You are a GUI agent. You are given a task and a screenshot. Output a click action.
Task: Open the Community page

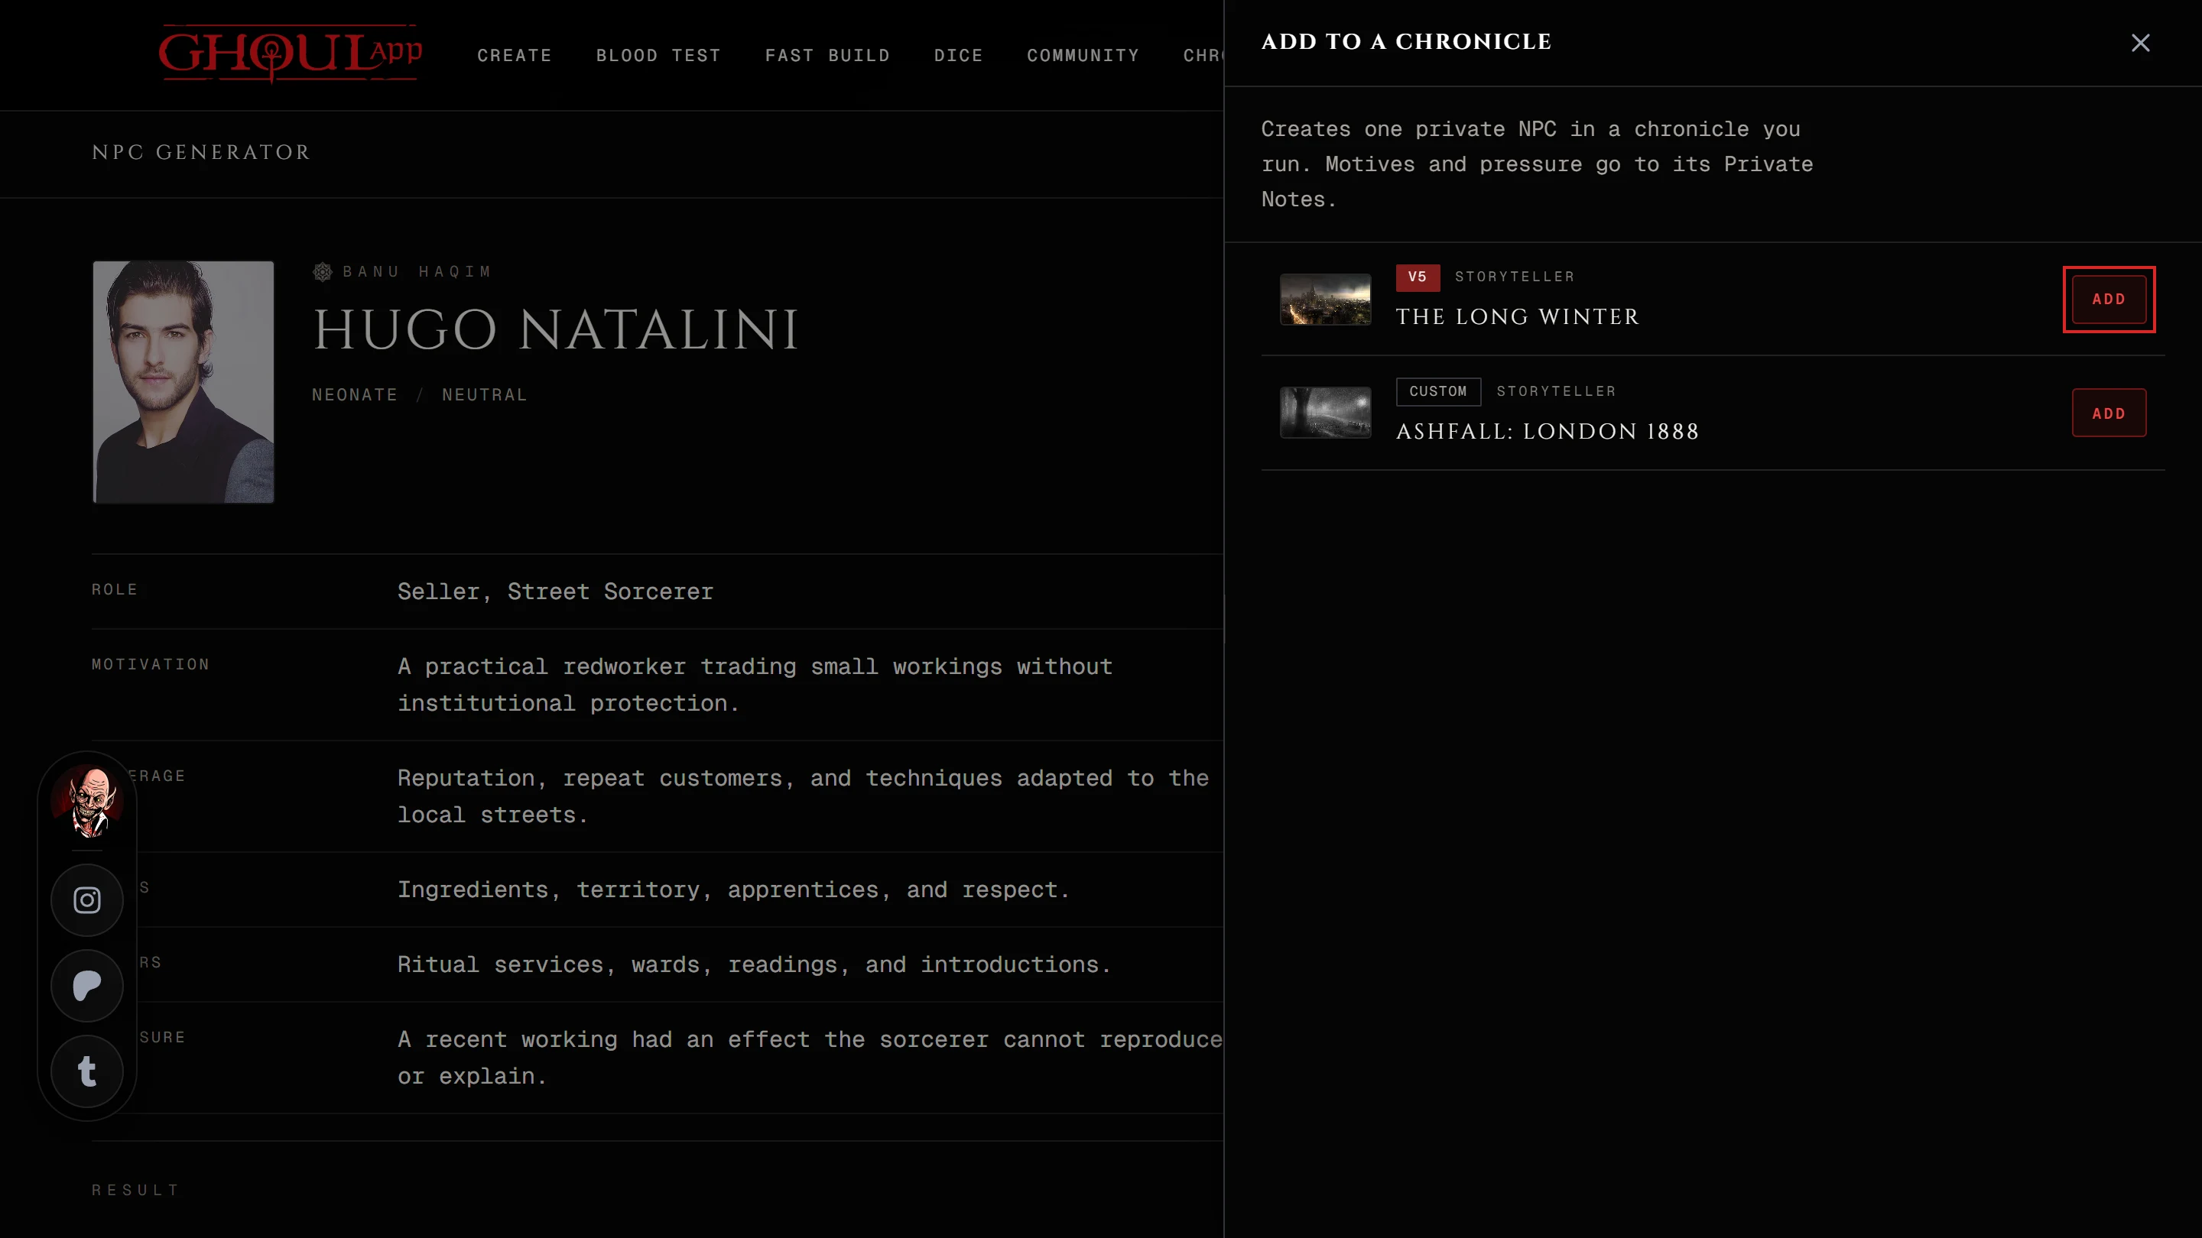pyautogui.click(x=1083, y=56)
